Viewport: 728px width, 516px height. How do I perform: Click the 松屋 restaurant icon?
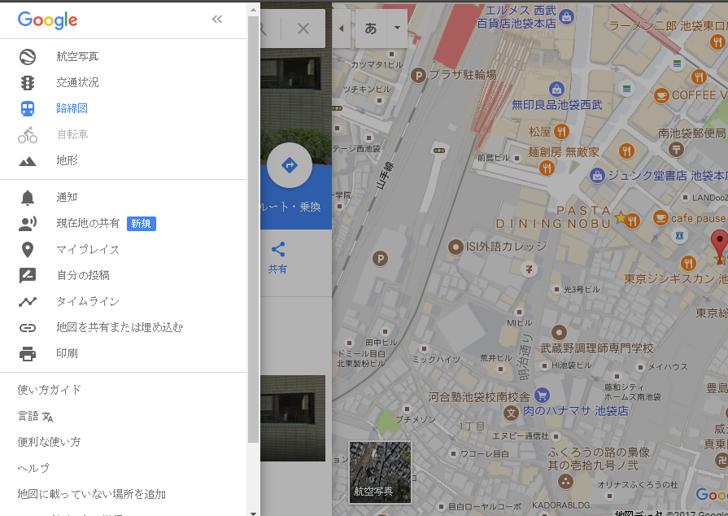[x=561, y=131]
